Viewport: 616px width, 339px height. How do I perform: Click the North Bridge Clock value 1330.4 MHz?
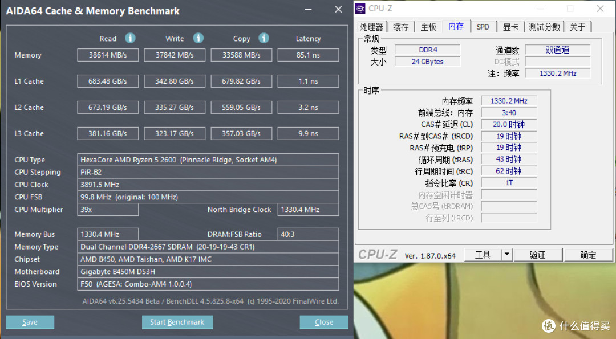pyautogui.click(x=308, y=210)
